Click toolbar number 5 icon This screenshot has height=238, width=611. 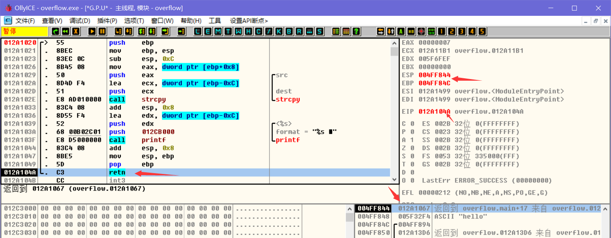point(482,31)
